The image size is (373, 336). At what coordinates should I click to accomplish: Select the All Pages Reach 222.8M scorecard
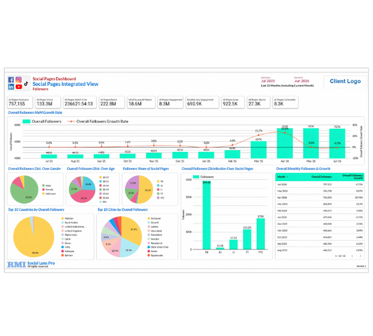tap(112, 102)
